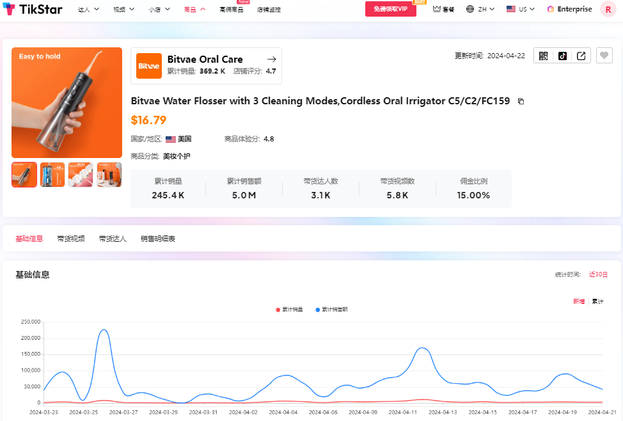Click the 套餐 plans link
Screen dimensions: 623x421
[x=448, y=9]
